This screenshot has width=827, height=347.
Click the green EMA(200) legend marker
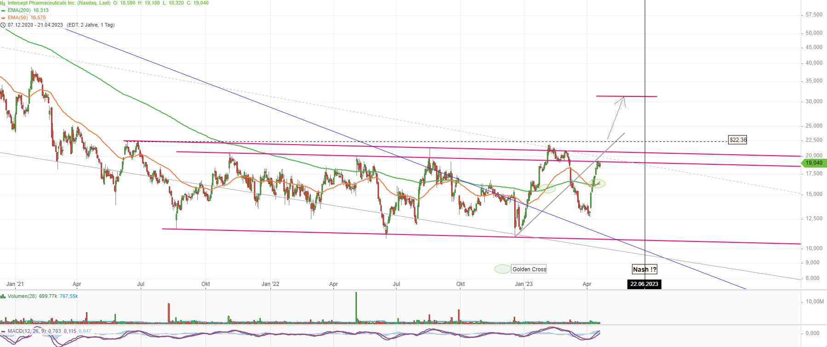3,11
